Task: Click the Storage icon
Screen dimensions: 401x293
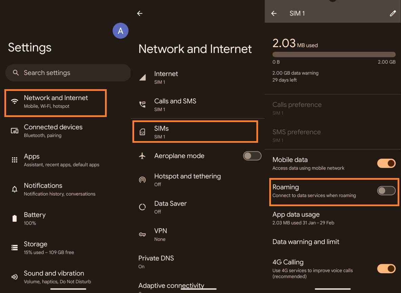Action: tap(14, 247)
